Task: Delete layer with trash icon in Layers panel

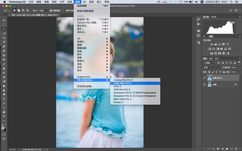Action: [236, 149]
